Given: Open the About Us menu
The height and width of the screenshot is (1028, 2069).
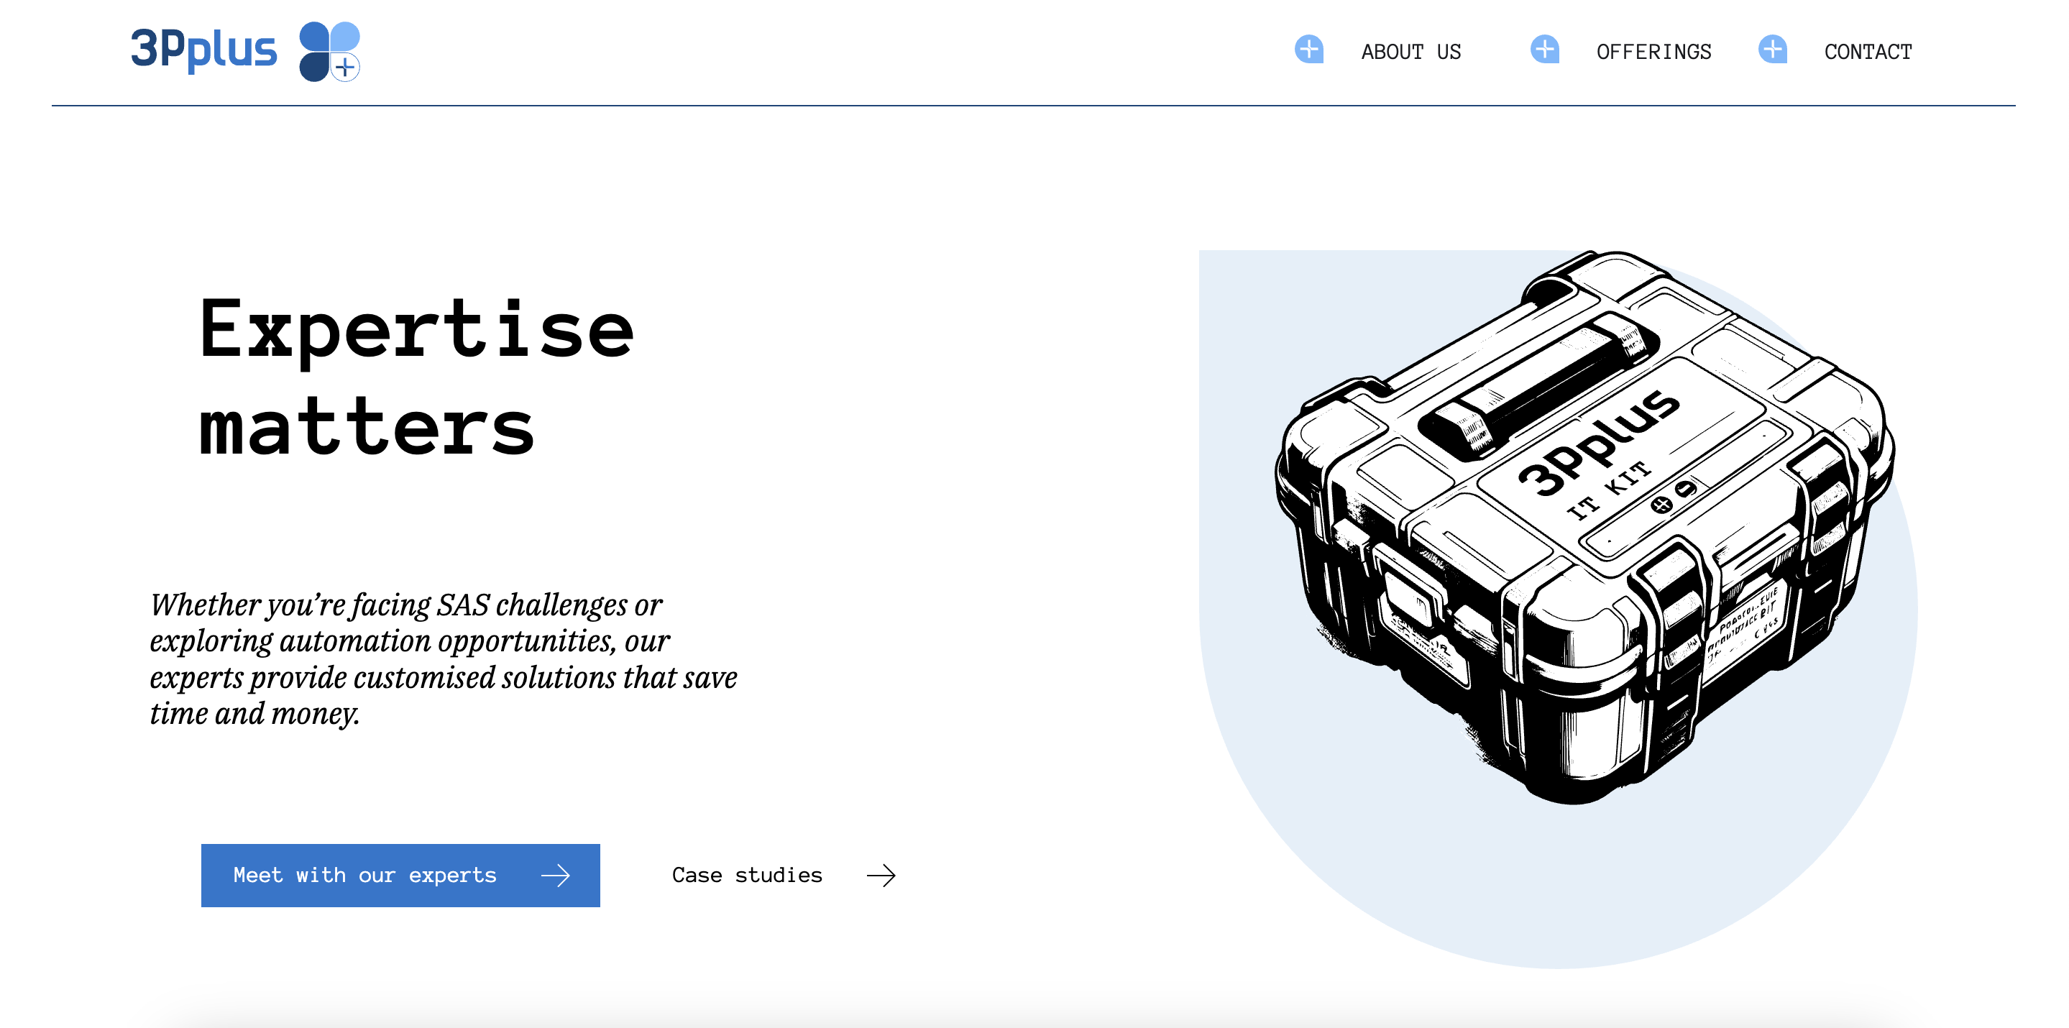Looking at the screenshot, I should [1410, 52].
